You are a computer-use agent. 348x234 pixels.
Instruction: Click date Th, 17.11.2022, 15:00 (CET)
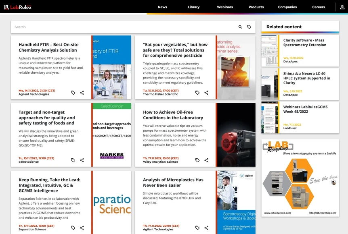click(161, 158)
